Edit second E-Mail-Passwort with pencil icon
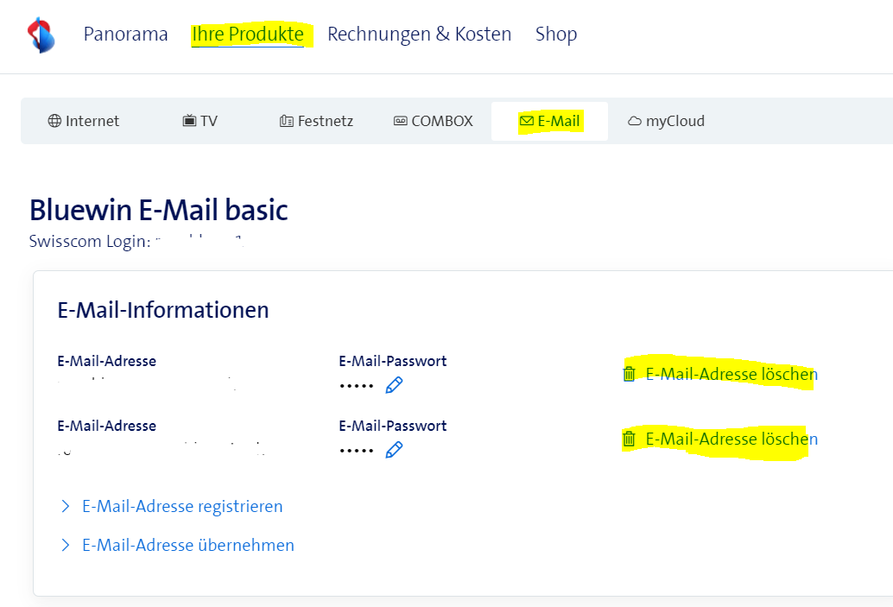This screenshot has height=607, width=893. click(394, 451)
